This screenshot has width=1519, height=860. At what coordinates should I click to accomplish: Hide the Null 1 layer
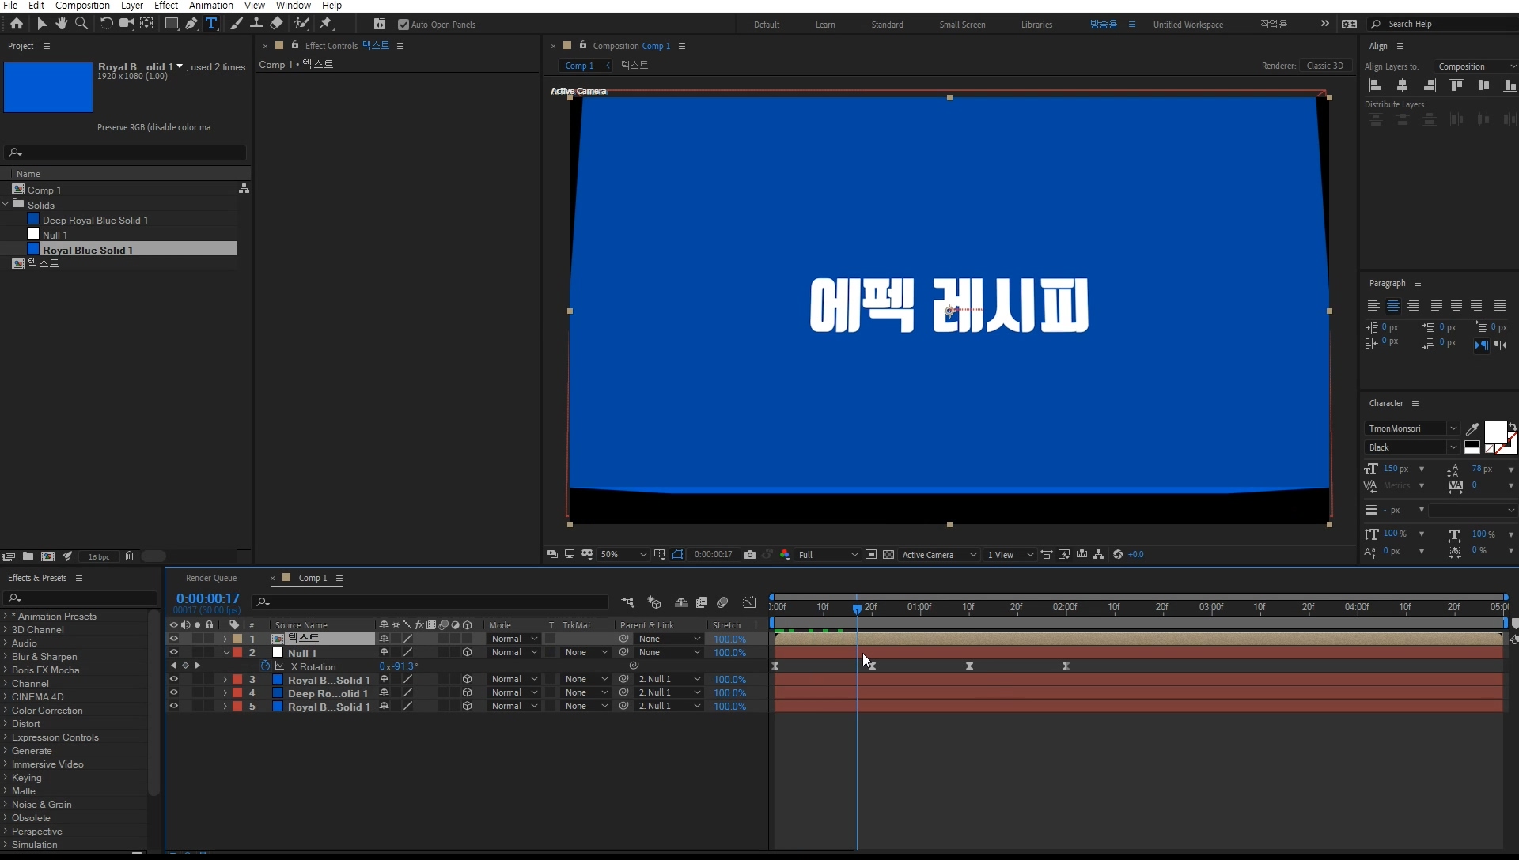[x=173, y=653]
